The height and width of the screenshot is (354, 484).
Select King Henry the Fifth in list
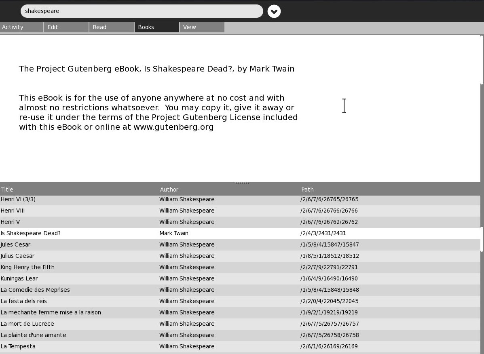click(x=27, y=267)
